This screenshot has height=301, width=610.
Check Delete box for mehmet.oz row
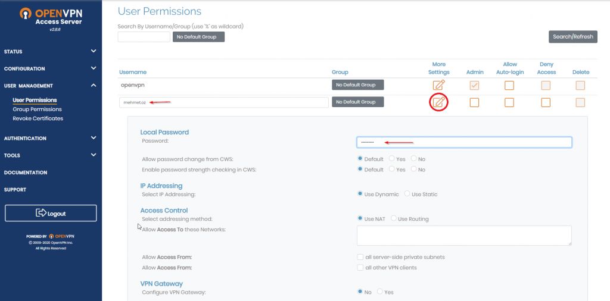click(580, 102)
